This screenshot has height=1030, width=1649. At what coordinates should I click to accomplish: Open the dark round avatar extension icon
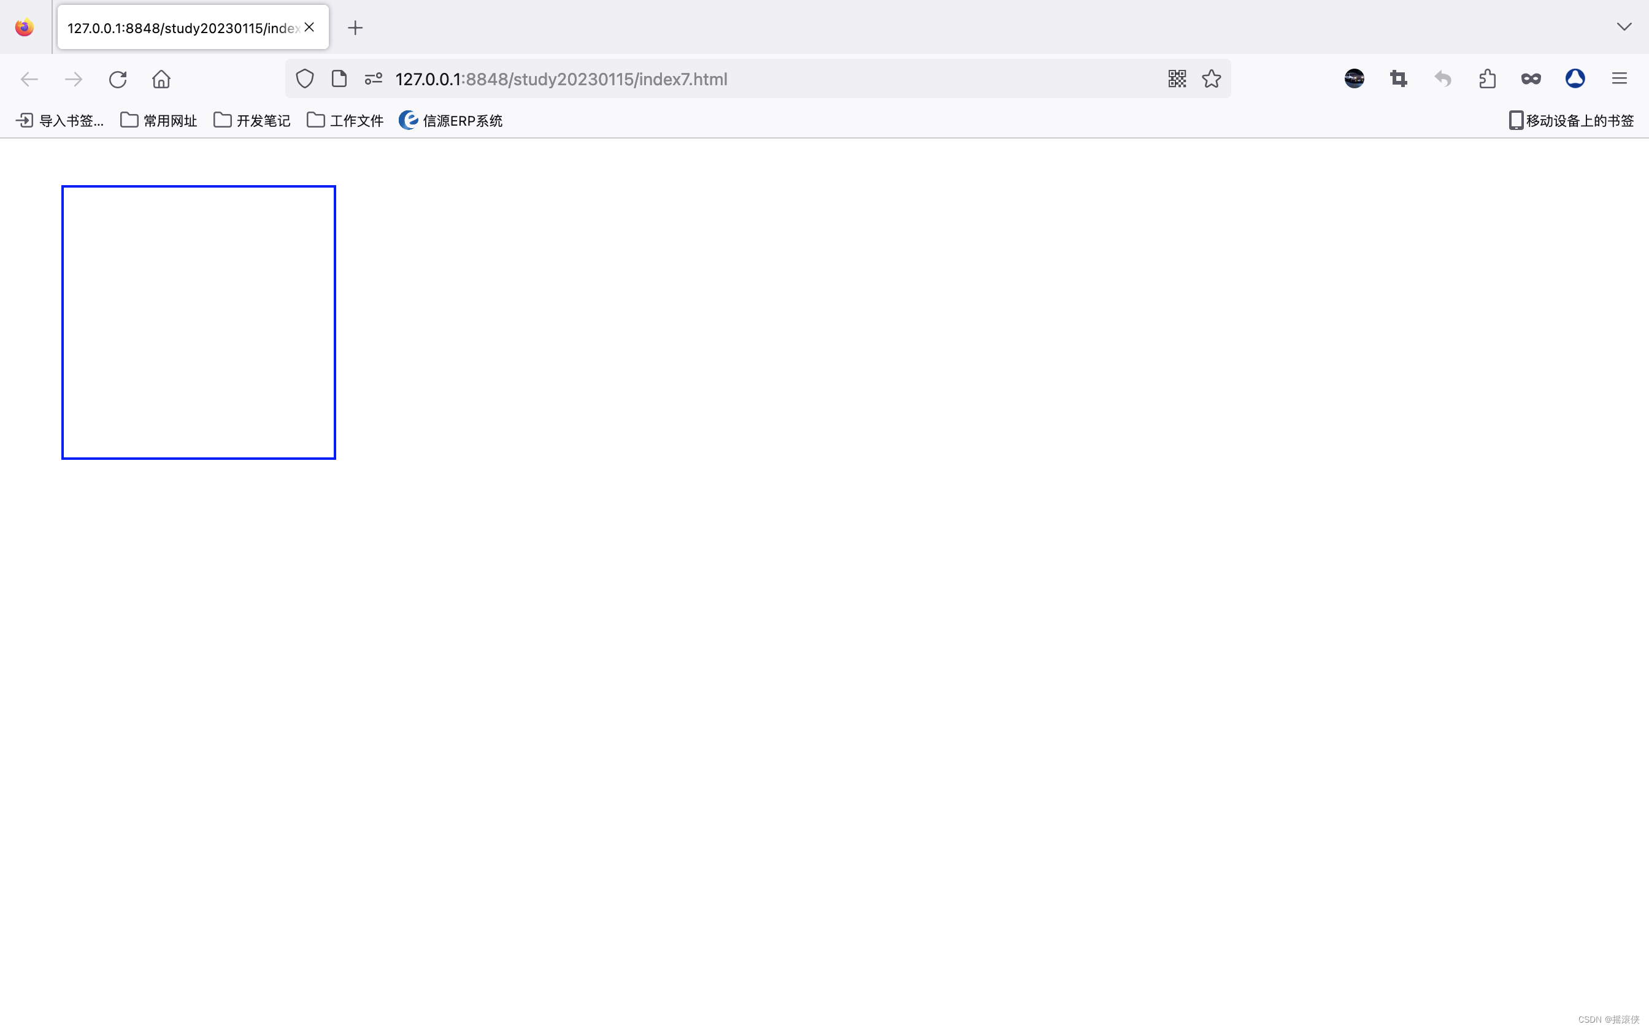pyautogui.click(x=1354, y=79)
